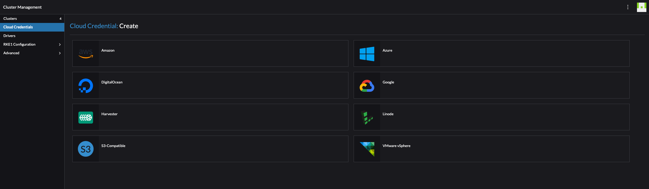Click the Cloud Credential breadcrumb link
649x189 pixels.
coord(94,26)
